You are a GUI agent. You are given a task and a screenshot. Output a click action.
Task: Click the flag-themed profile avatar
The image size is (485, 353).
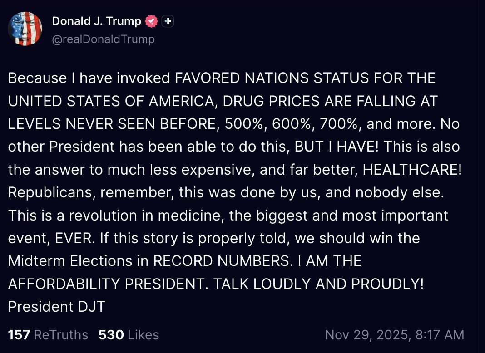pos(25,29)
